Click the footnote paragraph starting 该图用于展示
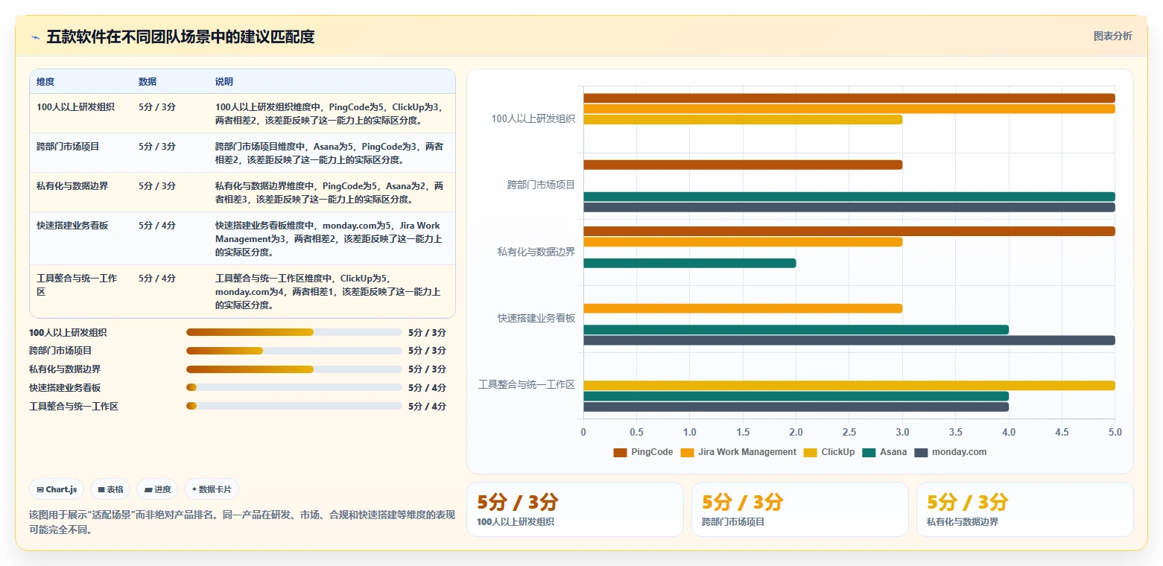 (241, 522)
